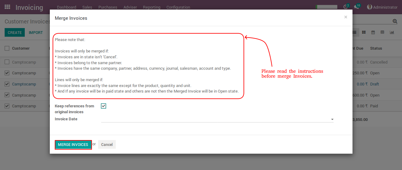Go to the Dashboard menu
The width and height of the screenshot is (402, 170).
point(66,7)
